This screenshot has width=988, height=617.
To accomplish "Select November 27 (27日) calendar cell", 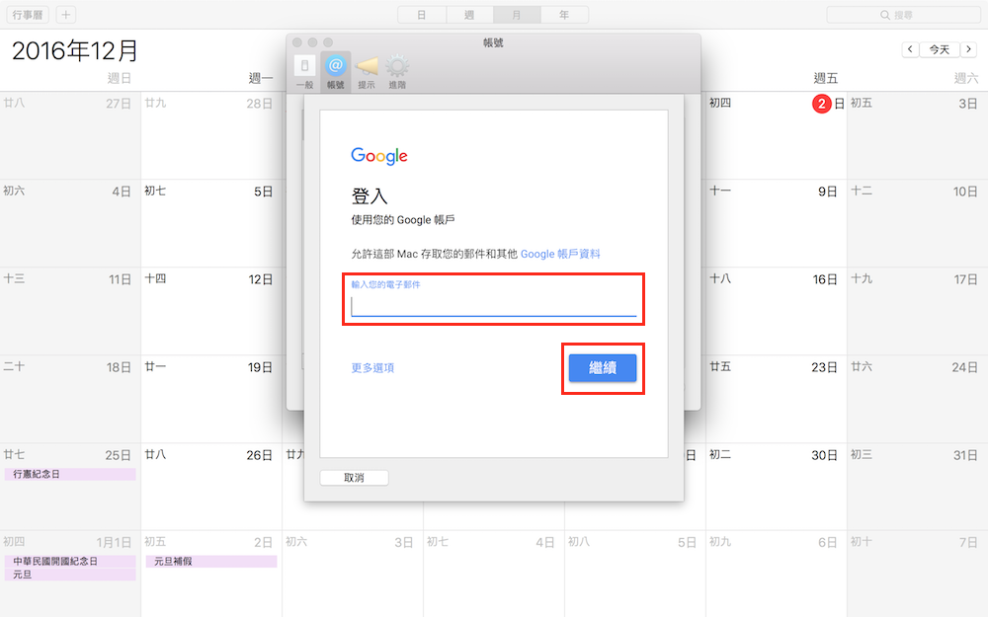I will click(70, 135).
